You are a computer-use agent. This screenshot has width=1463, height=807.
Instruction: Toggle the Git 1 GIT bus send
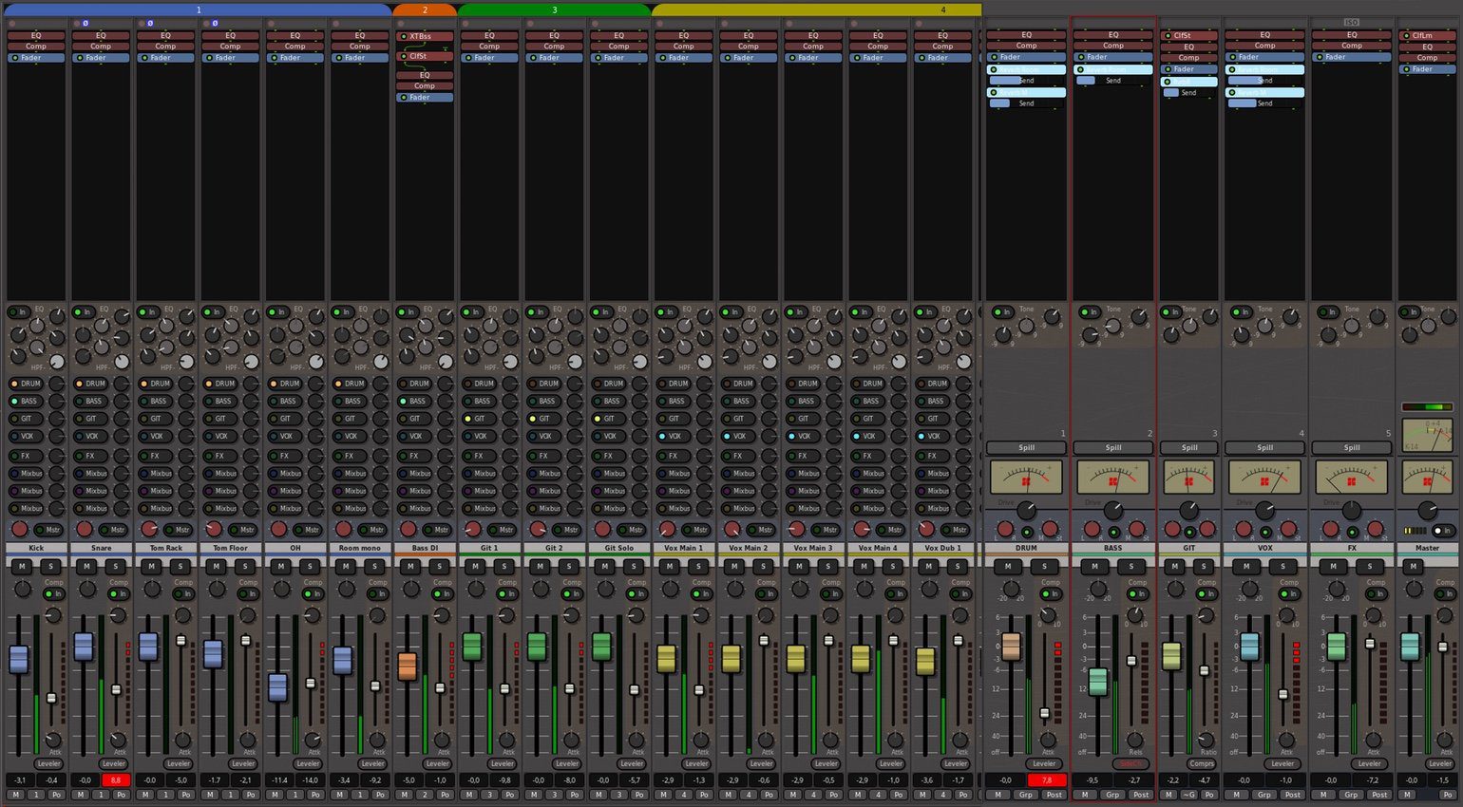pyautogui.click(x=480, y=419)
